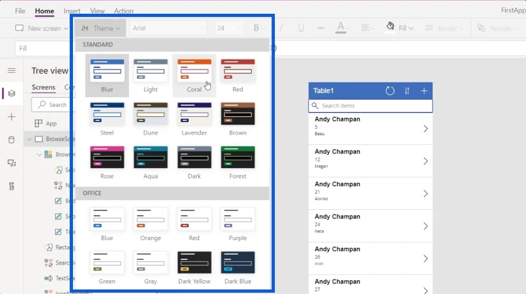Select the App item in Tree view

[45, 123]
